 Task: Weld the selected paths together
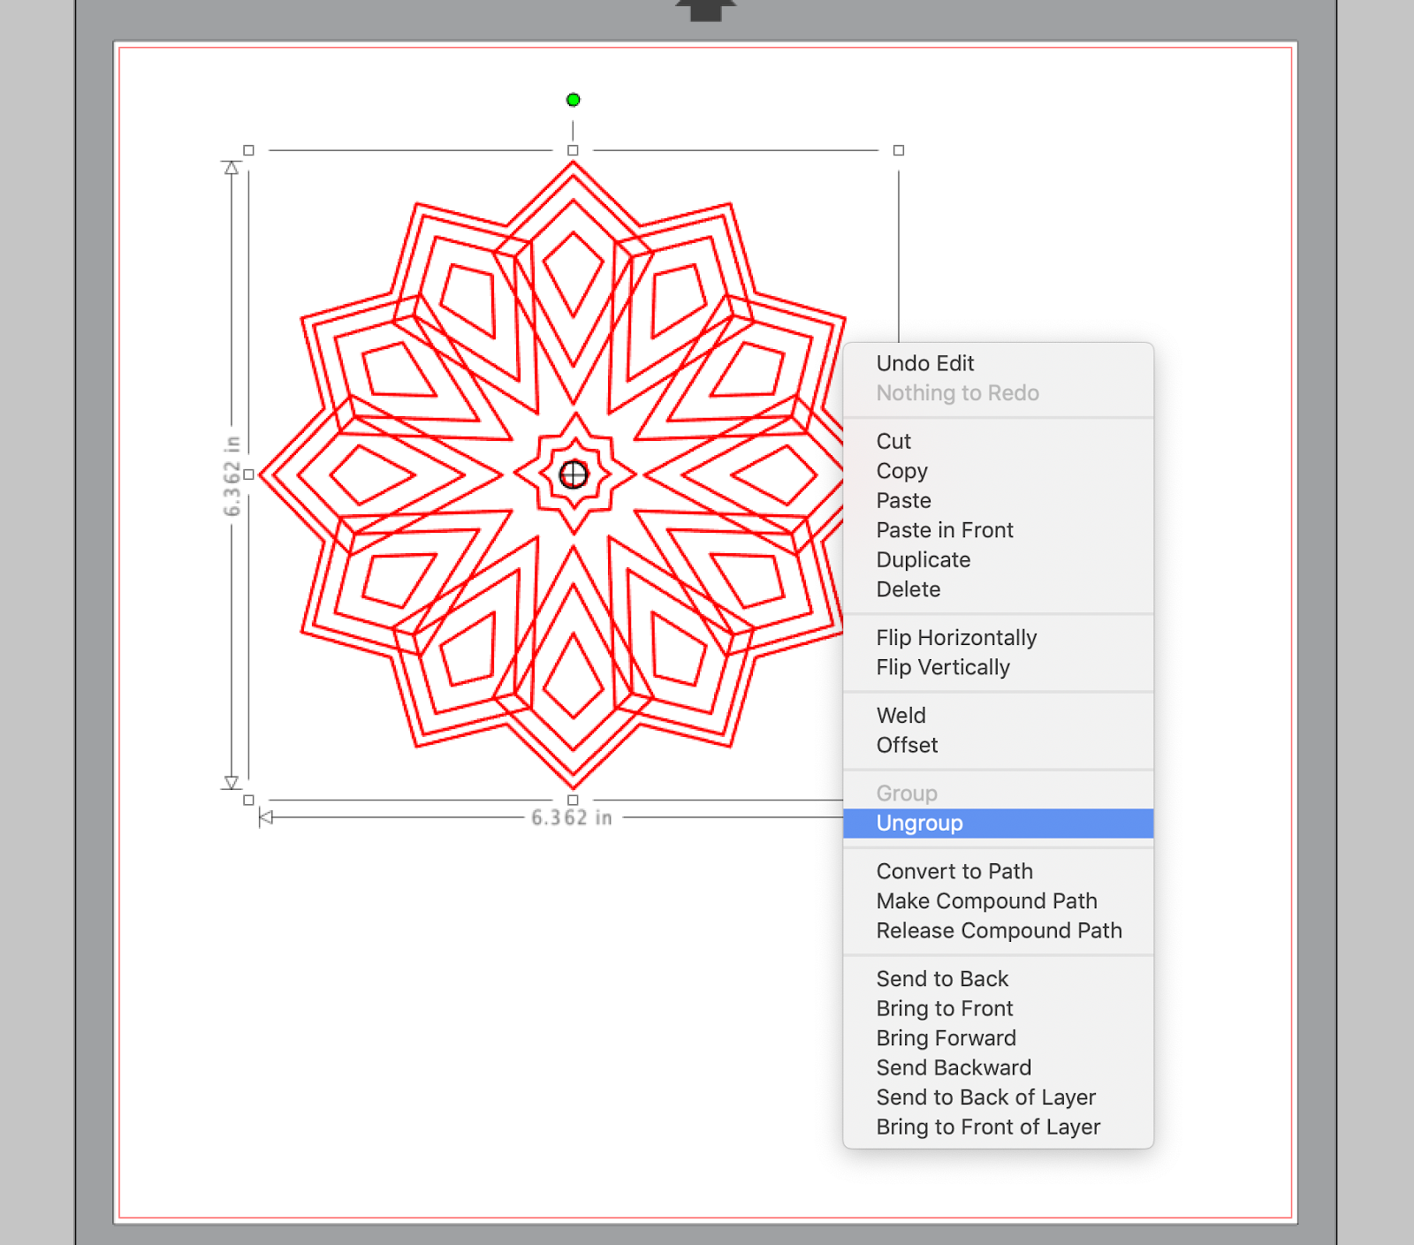click(x=901, y=715)
